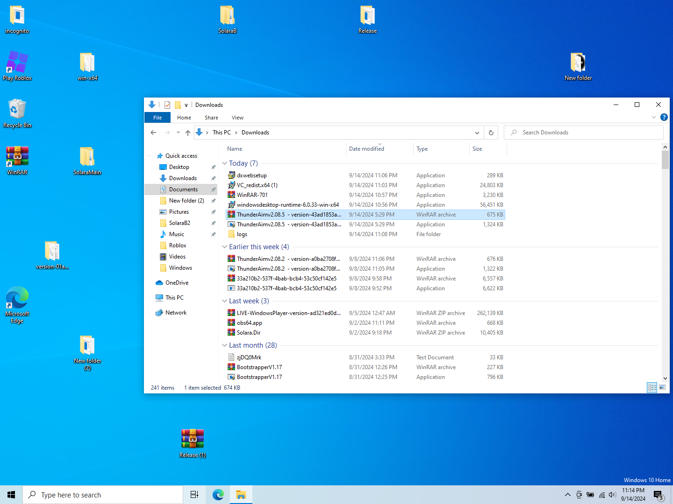Sort files by Date modified column header
Screen dimensions: 673x504
coord(366,149)
